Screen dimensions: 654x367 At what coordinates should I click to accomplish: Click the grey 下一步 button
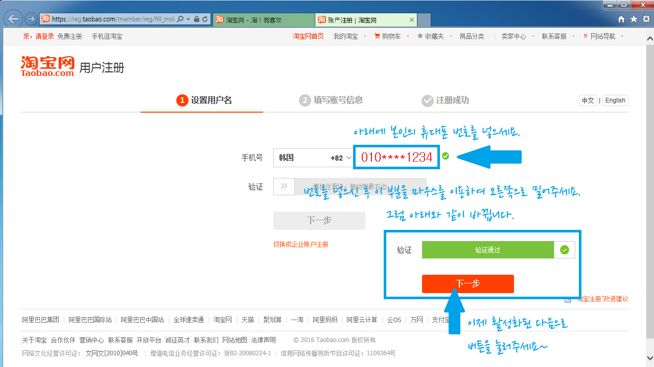coord(319,221)
